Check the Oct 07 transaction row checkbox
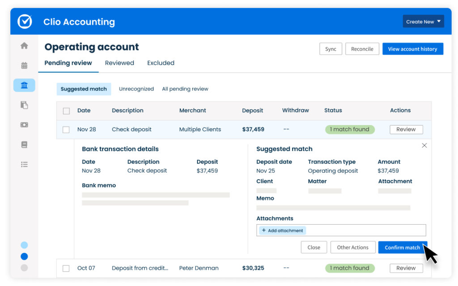 (x=66, y=268)
